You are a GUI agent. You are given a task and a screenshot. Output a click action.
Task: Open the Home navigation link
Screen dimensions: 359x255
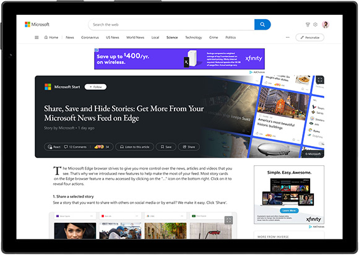coord(51,37)
